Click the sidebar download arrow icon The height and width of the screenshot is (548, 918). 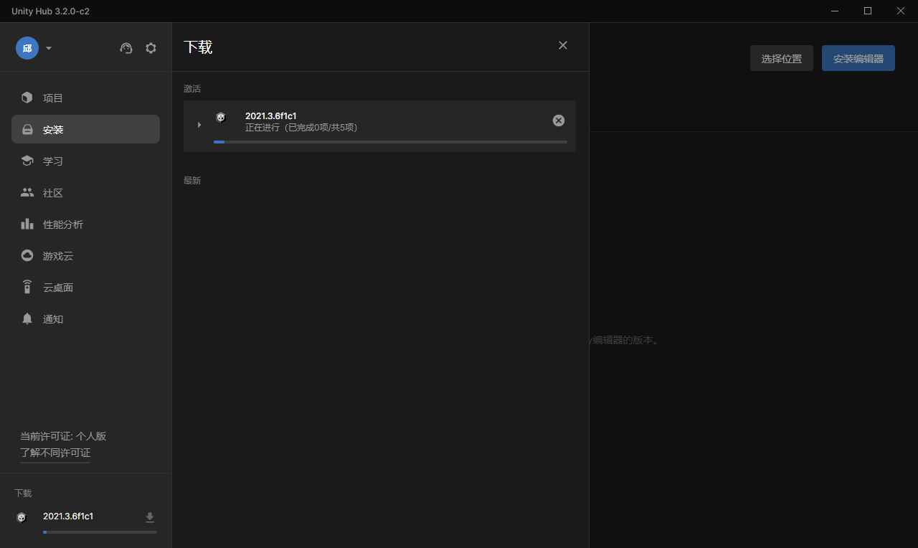click(x=150, y=517)
